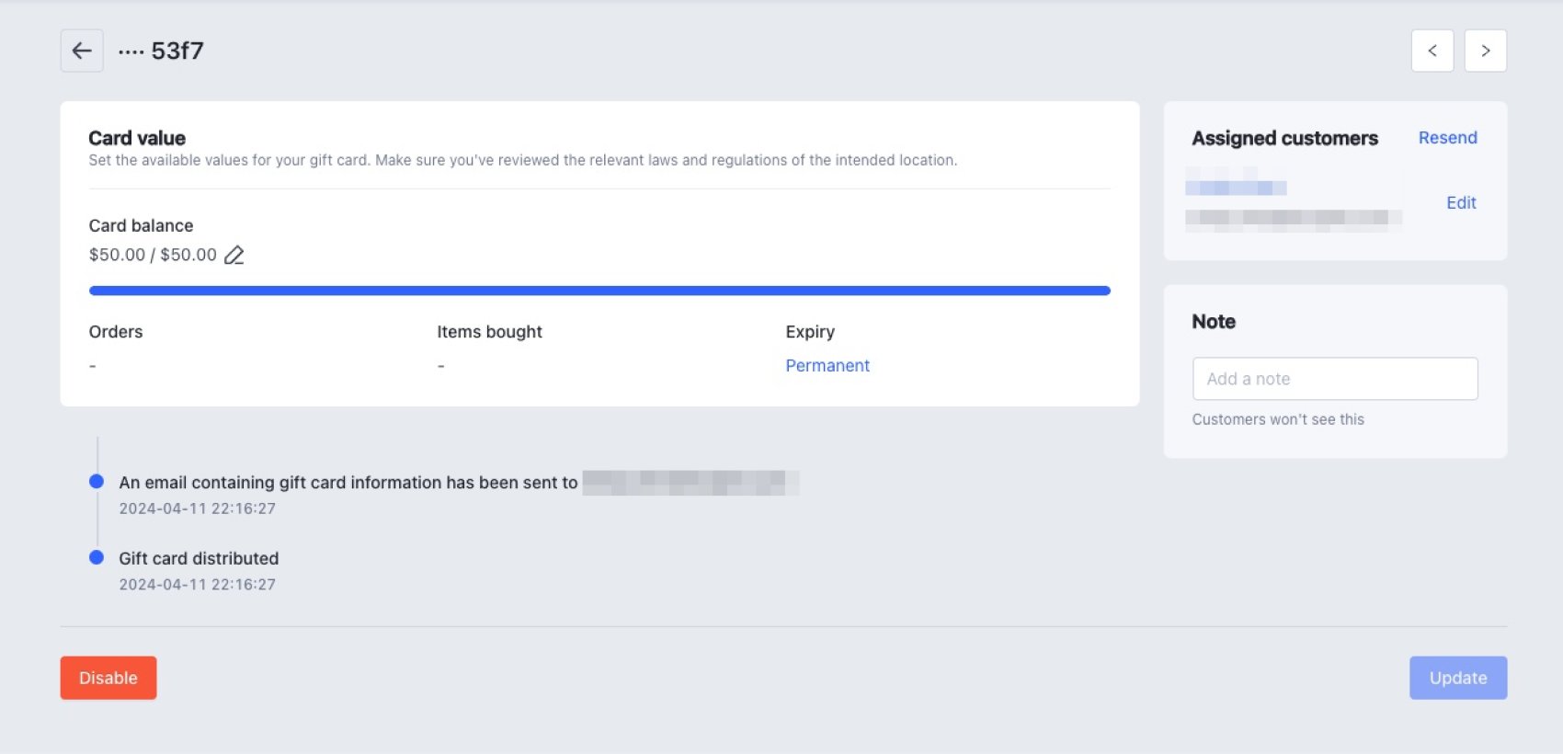Open the Permanent expiry setting
The width and height of the screenshot is (1563, 754).
tap(827, 365)
